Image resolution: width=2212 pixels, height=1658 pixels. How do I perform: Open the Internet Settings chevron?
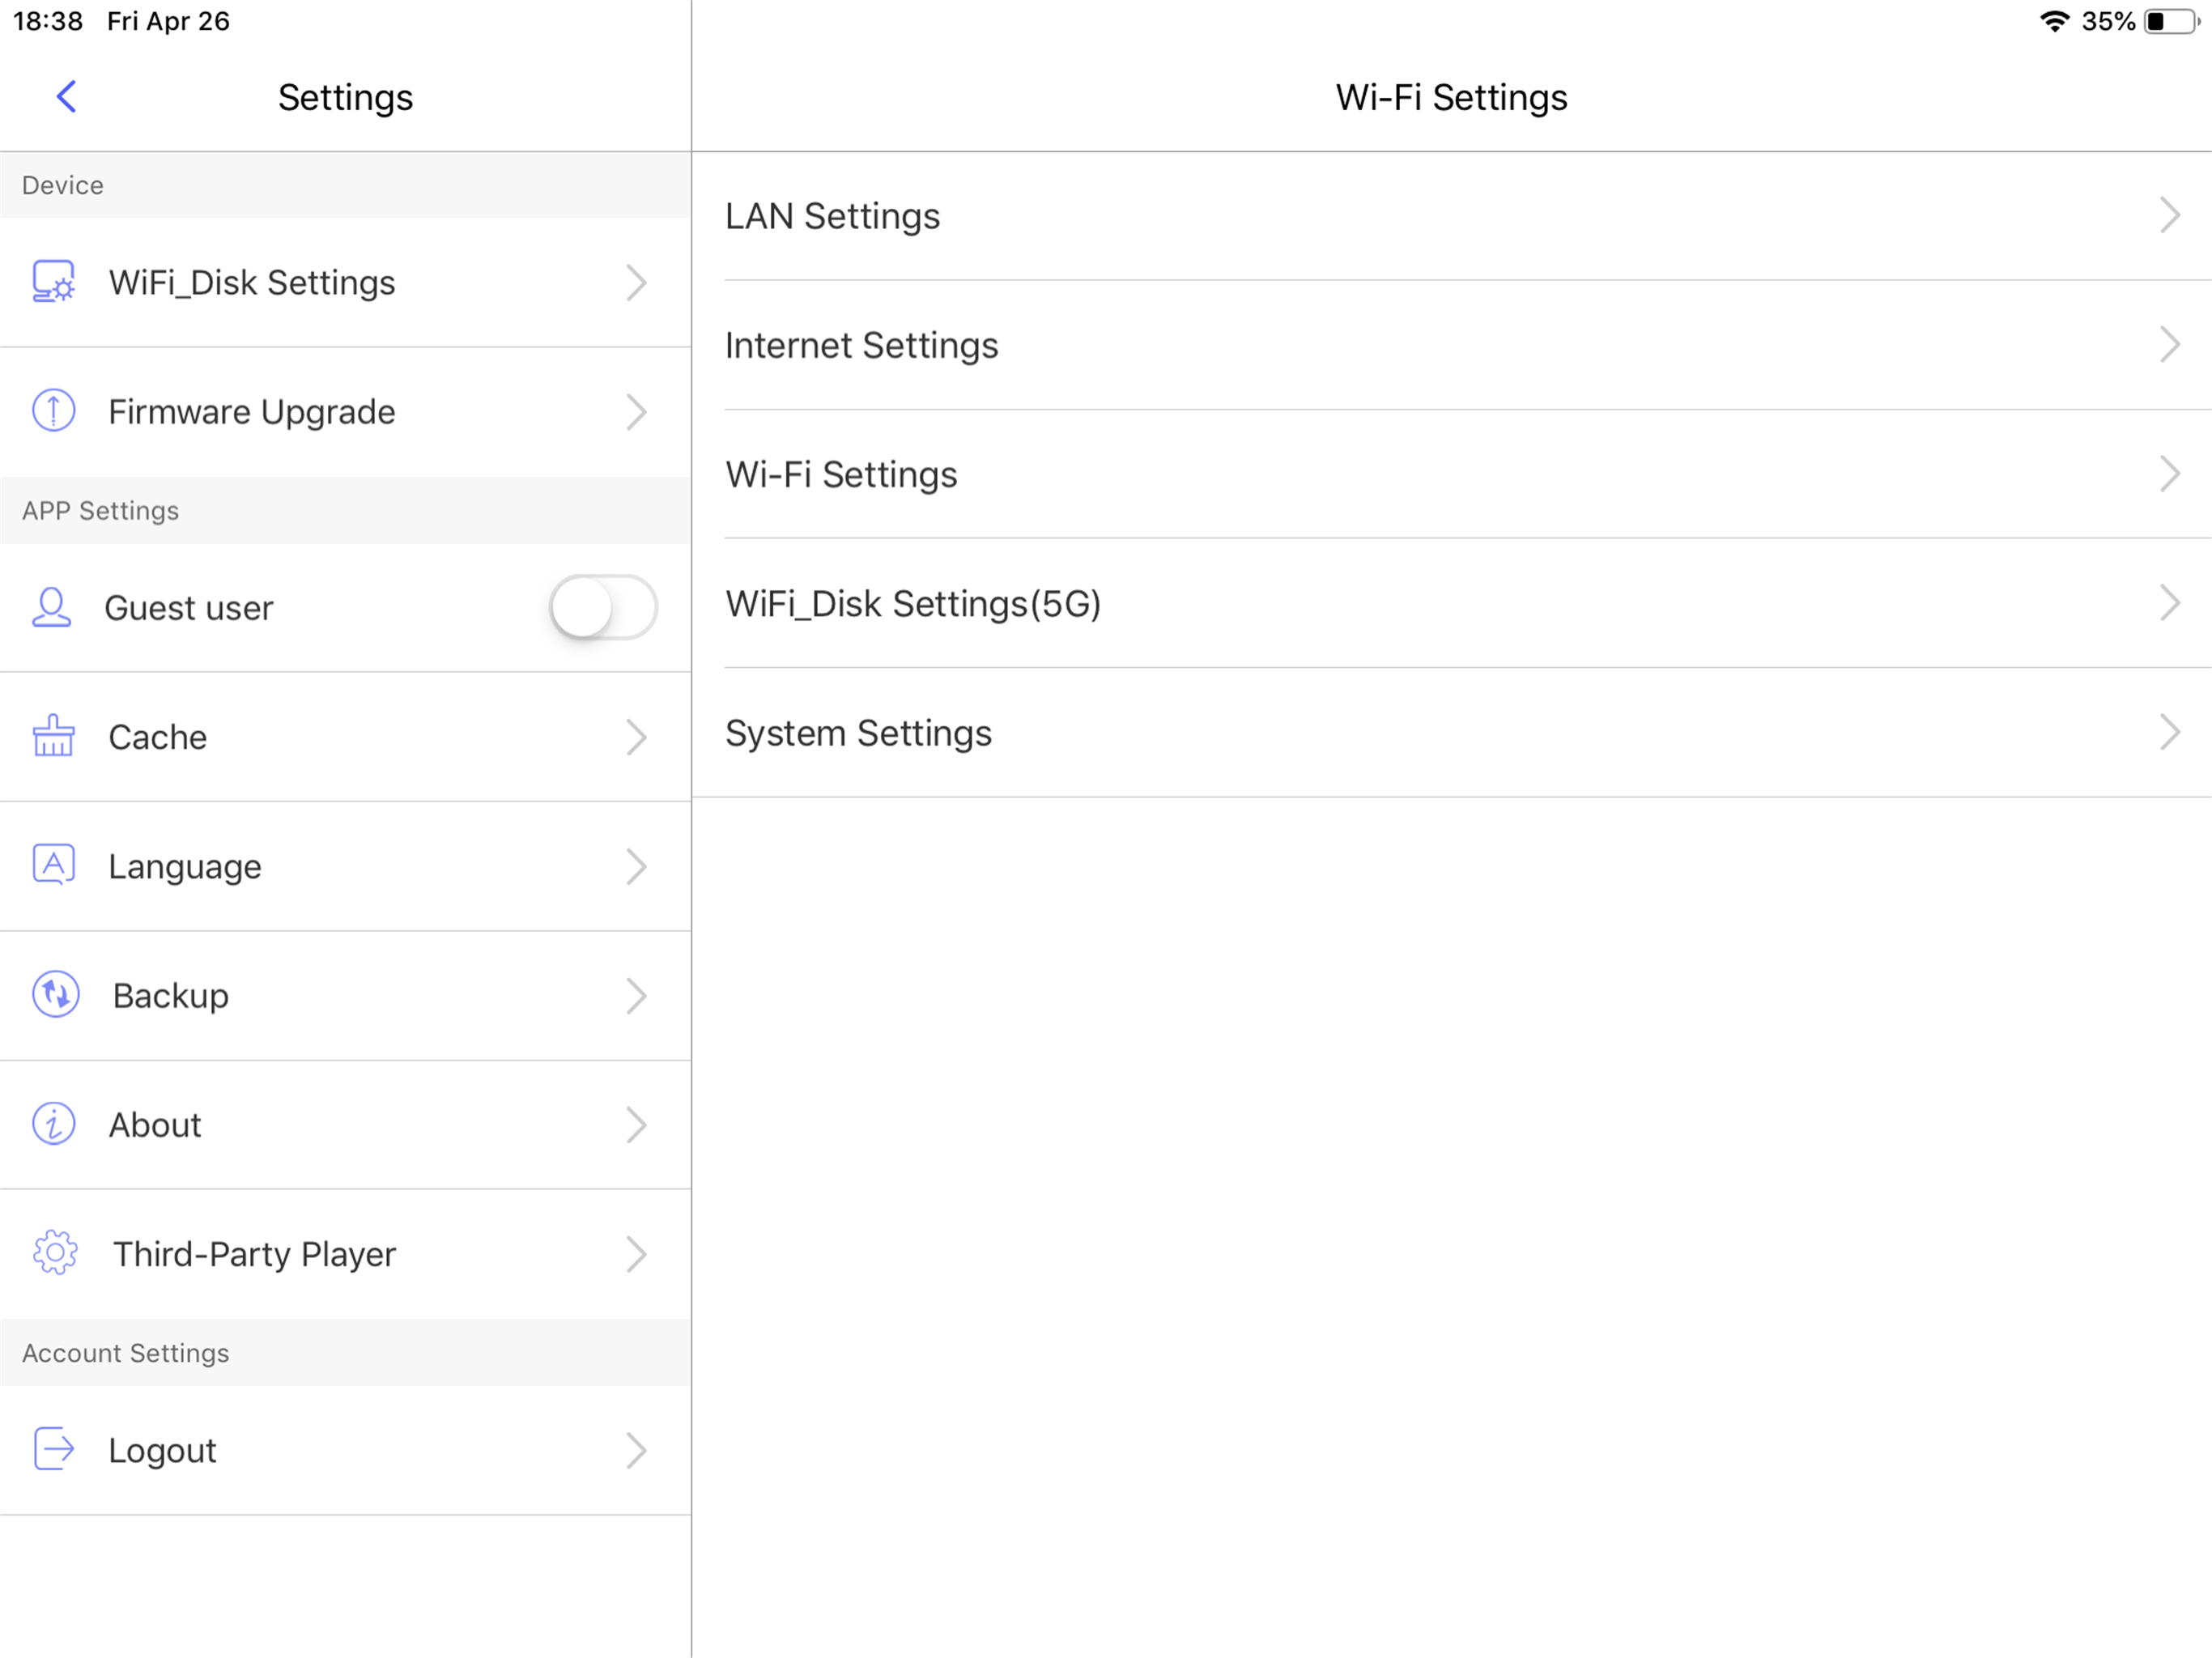point(2169,344)
